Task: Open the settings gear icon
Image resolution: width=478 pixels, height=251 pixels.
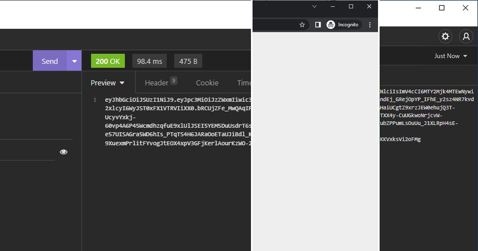Action: pos(445,36)
